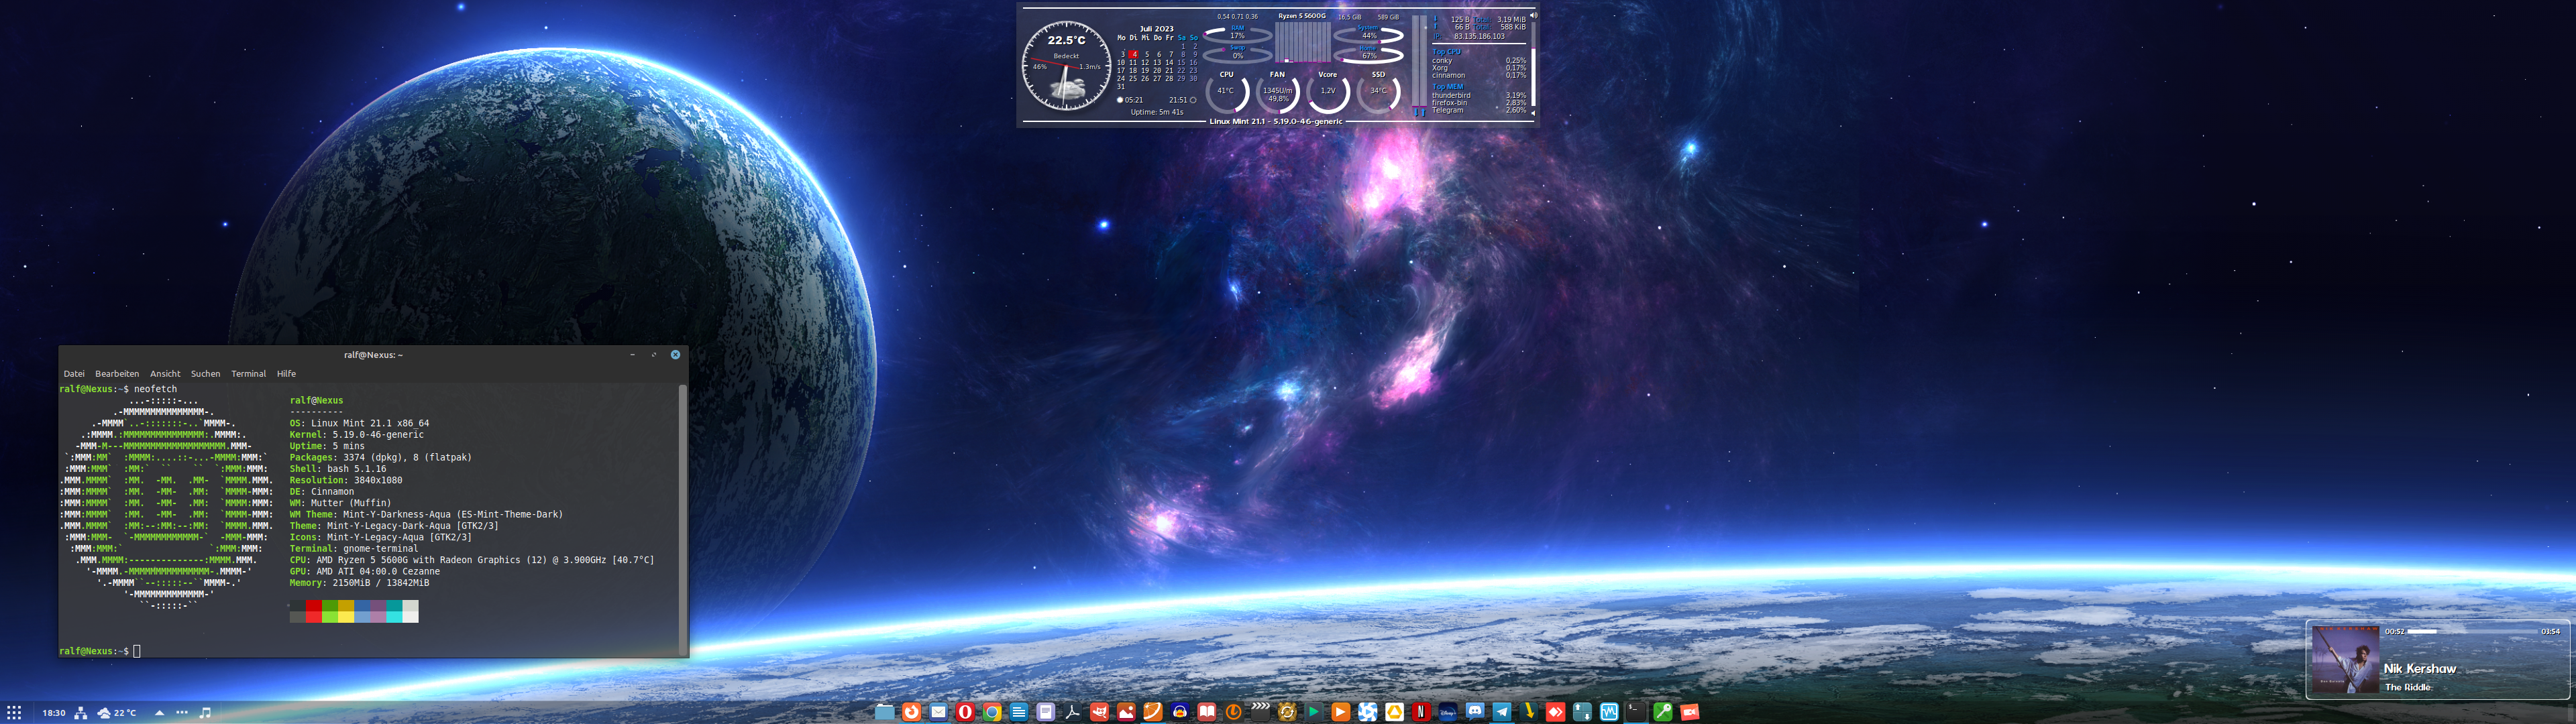This screenshot has height=724, width=2576.
Task: Open the application menu grid
Action: pyautogui.click(x=14, y=713)
